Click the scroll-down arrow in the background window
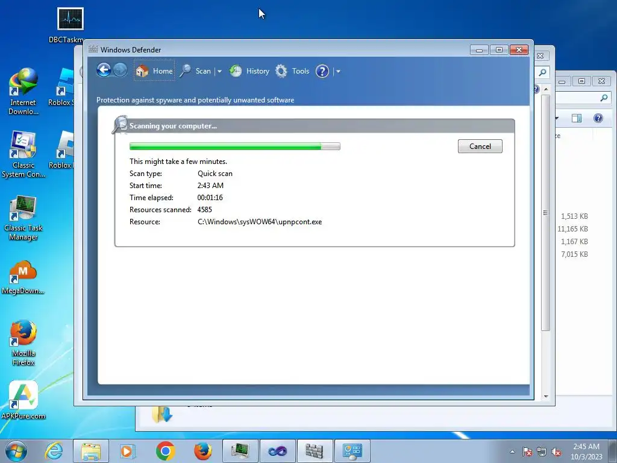Image resolution: width=617 pixels, height=463 pixels. (x=546, y=397)
